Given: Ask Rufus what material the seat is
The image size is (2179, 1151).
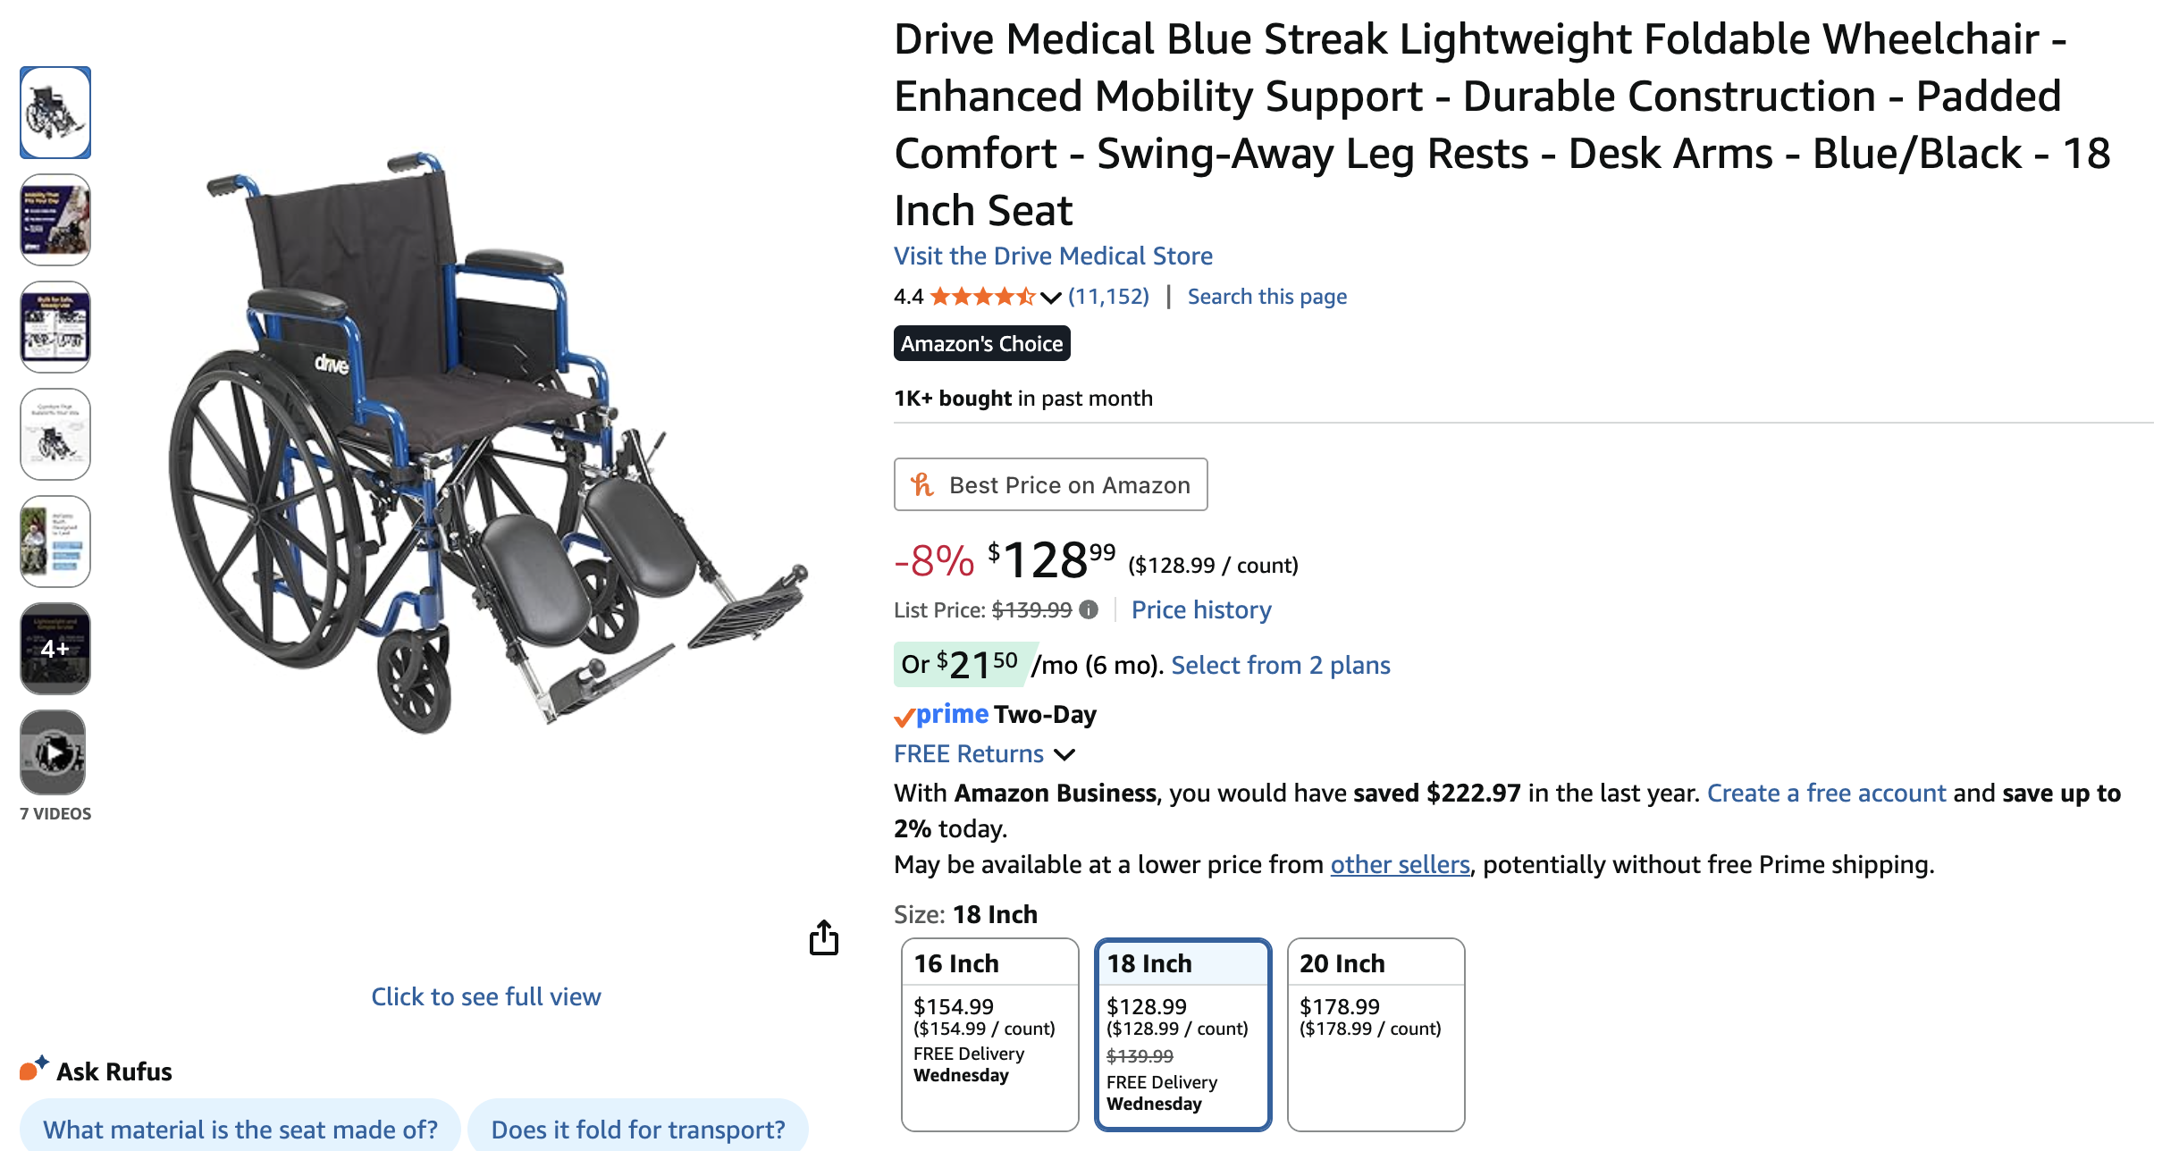Looking at the screenshot, I should point(240,1129).
